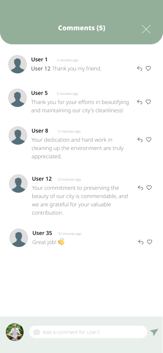Viewport: 163px width, 353px height.
Task: Reply to User 35's Great job comment
Action: (141, 242)
